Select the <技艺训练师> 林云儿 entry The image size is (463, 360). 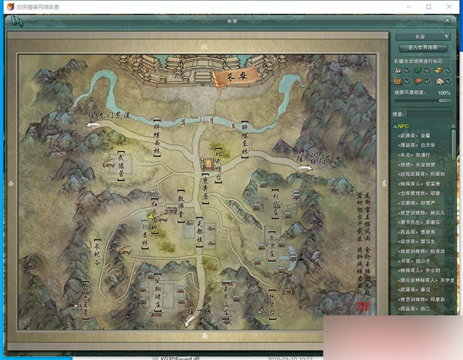click(421, 212)
